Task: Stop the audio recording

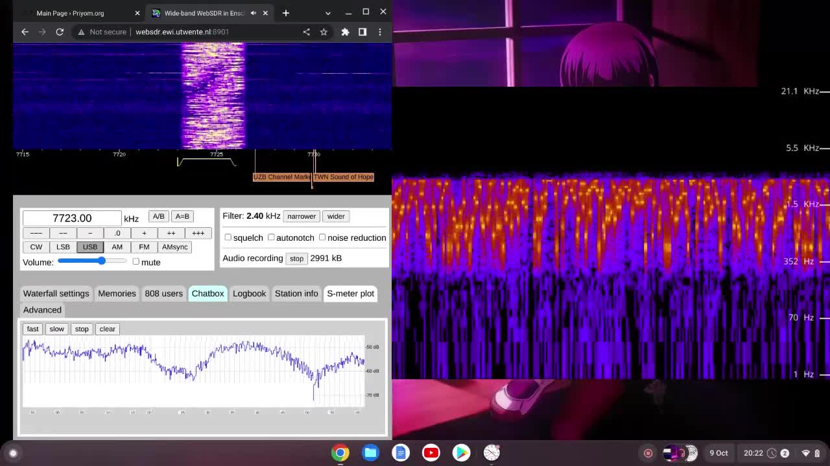Action: pyautogui.click(x=296, y=258)
